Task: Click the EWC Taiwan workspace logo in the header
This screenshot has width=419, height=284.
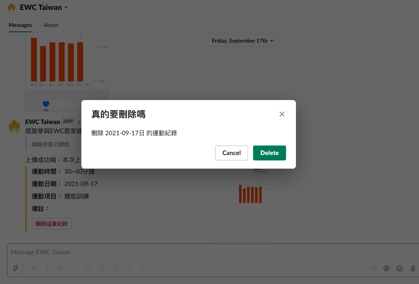Action: 11,7
